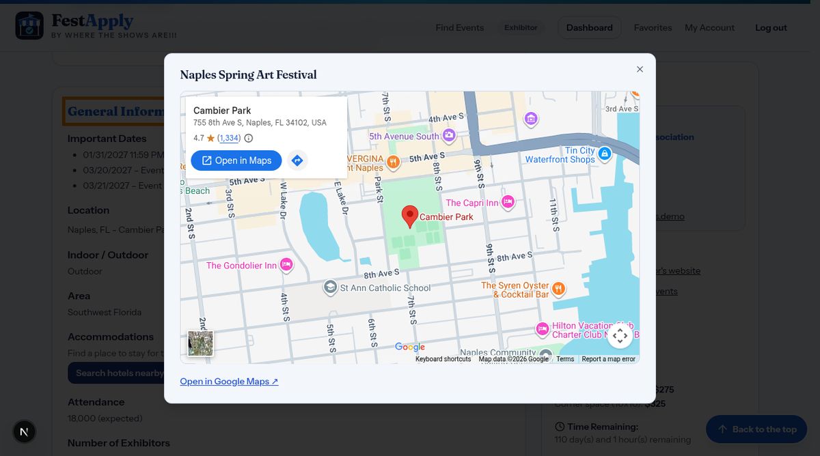Click The Capri Inn hotel marker icon

(508, 202)
